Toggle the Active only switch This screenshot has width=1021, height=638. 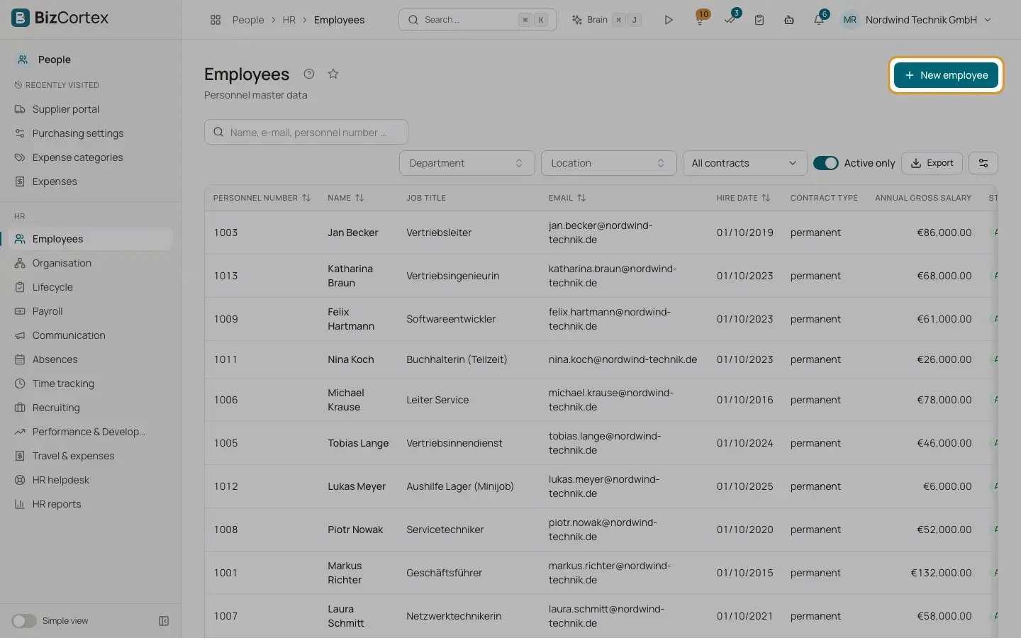click(x=826, y=163)
